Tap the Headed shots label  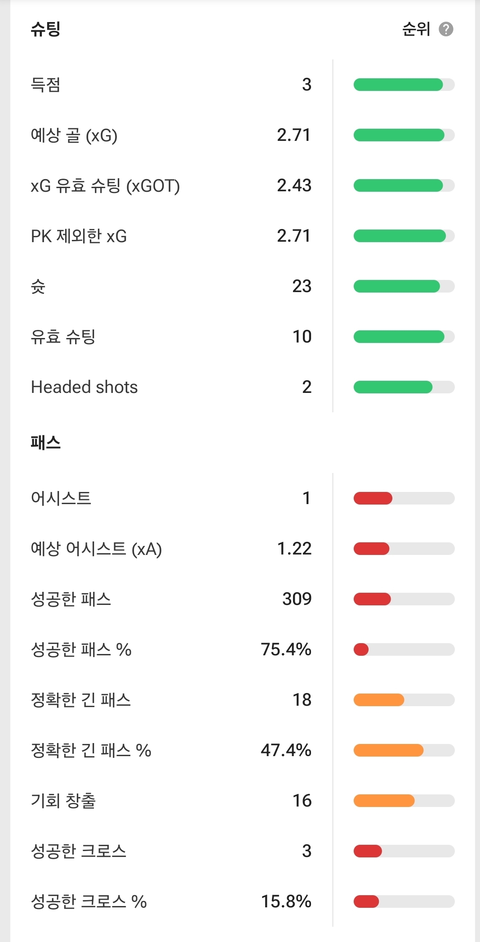click(84, 387)
